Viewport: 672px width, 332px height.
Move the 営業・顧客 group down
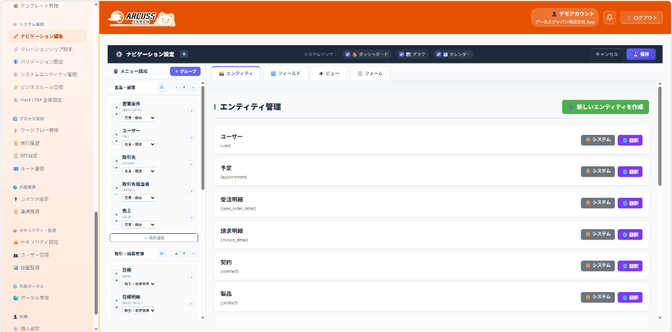point(184,87)
